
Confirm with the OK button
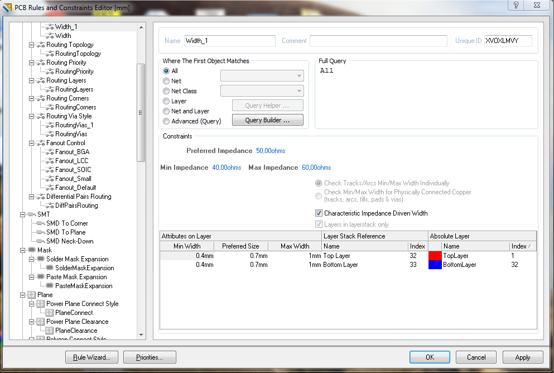point(430,357)
